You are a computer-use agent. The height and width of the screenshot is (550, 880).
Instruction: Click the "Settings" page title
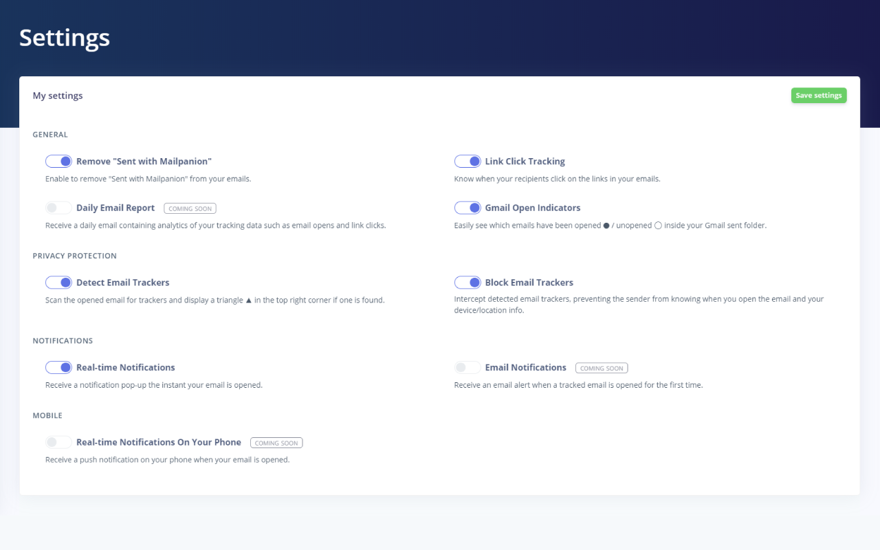(65, 38)
